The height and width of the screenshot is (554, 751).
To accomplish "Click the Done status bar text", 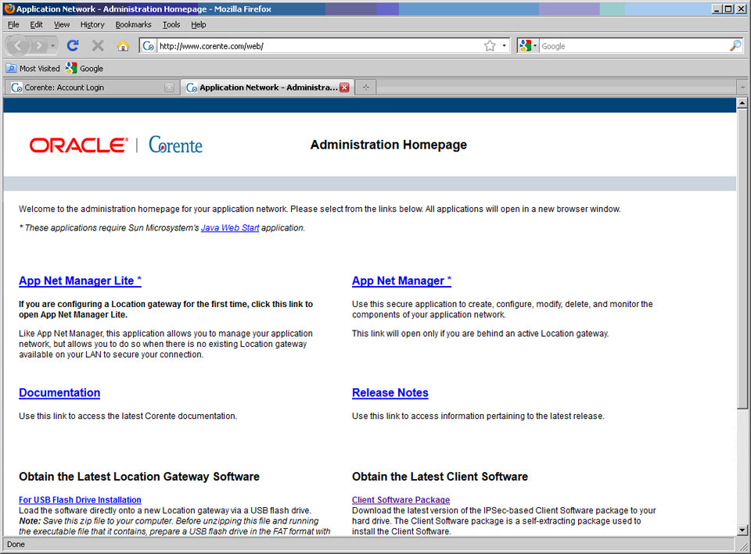I will click(16, 545).
